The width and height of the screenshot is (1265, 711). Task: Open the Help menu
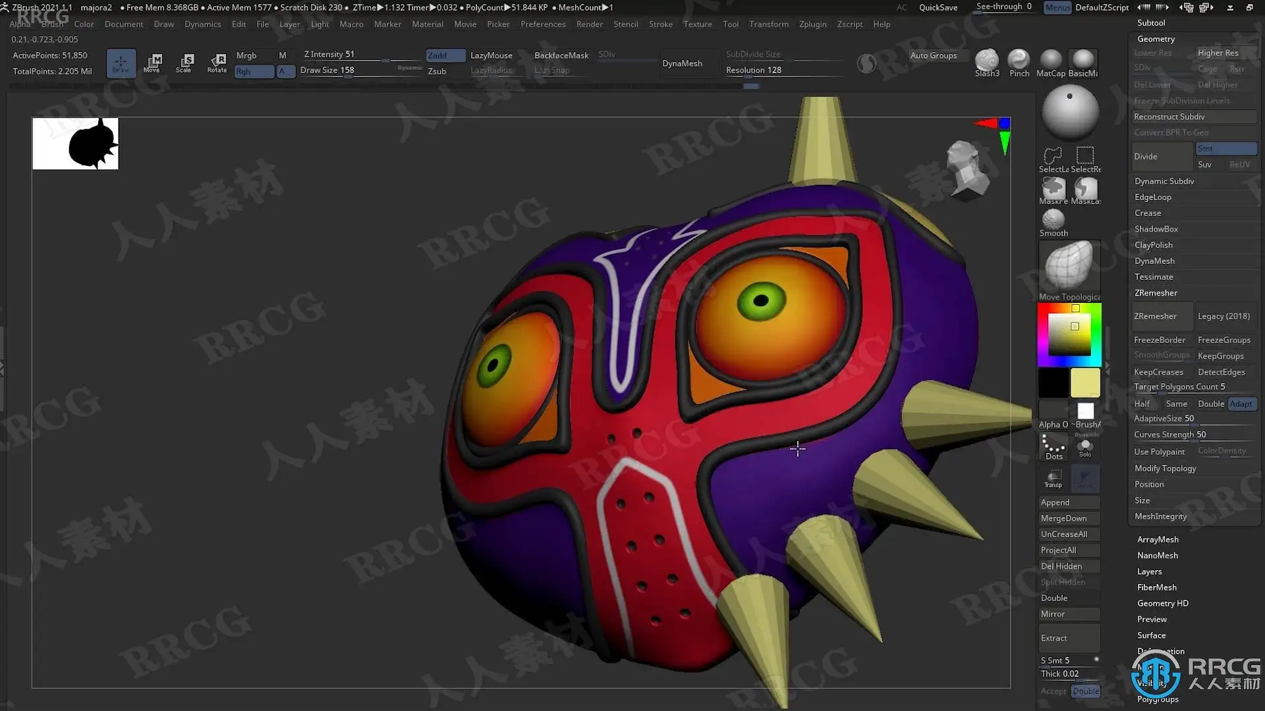(x=882, y=24)
